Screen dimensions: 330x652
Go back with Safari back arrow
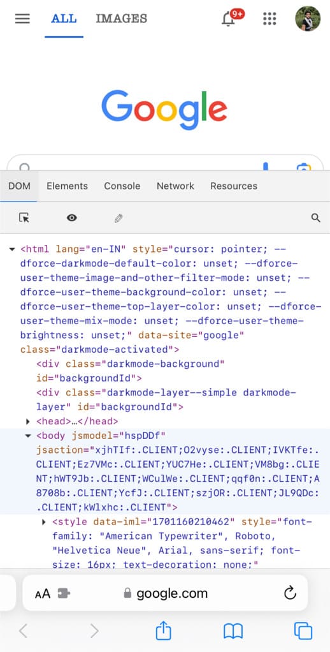tap(23, 631)
